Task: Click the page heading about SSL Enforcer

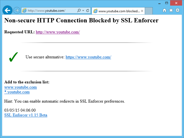Action: (81, 20)
